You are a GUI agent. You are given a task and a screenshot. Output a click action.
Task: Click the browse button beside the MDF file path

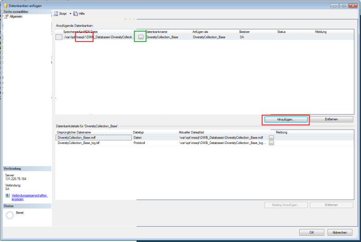pyautogui.click(x=140, y=37)
